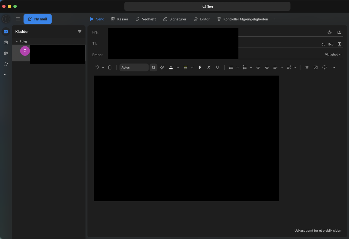Image resolution: width=349 pixels, height=239 pixels.
Task: Discard the draft with Kassér
Action: tap(119, 19)
